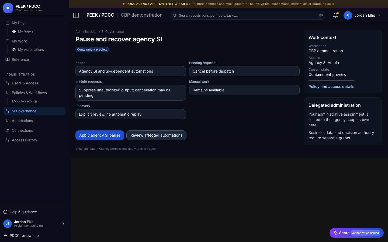Screen dimensions: 388x242
Task: Click the Recovery value field
Action: click(131, 114)
